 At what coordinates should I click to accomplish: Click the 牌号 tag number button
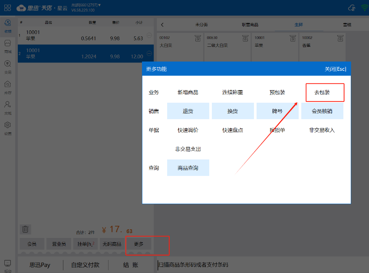click(277, 111)
